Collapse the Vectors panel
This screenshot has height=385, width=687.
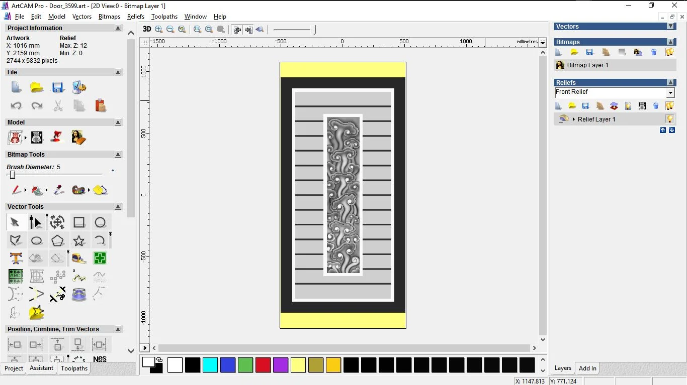pos(671,26)
